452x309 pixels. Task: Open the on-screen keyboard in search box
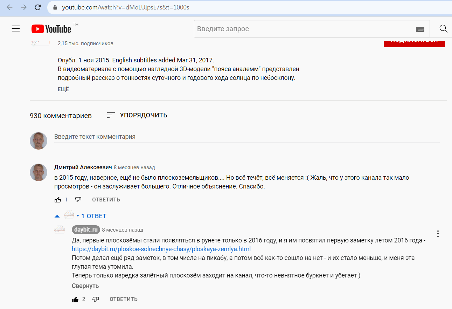pyautogui.click(x=420, y=29)
